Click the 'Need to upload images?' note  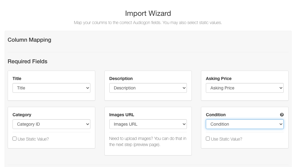click(x=148, y=141)
